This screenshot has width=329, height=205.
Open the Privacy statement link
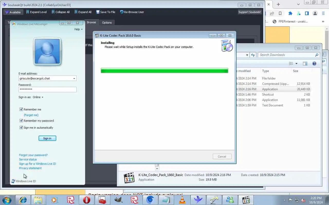click(x=30, y=168)
